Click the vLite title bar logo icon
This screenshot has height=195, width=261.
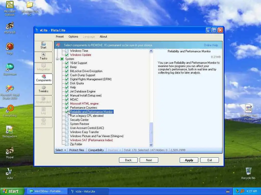pyautogui.click(x=37, y=30)
